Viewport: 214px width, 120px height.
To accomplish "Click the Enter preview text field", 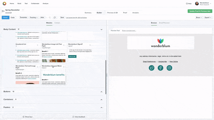I will pos(129,31).
